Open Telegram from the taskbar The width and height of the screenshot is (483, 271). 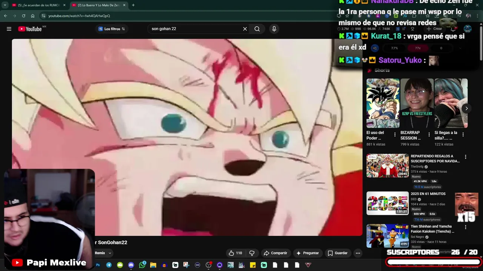click(109, 265)
